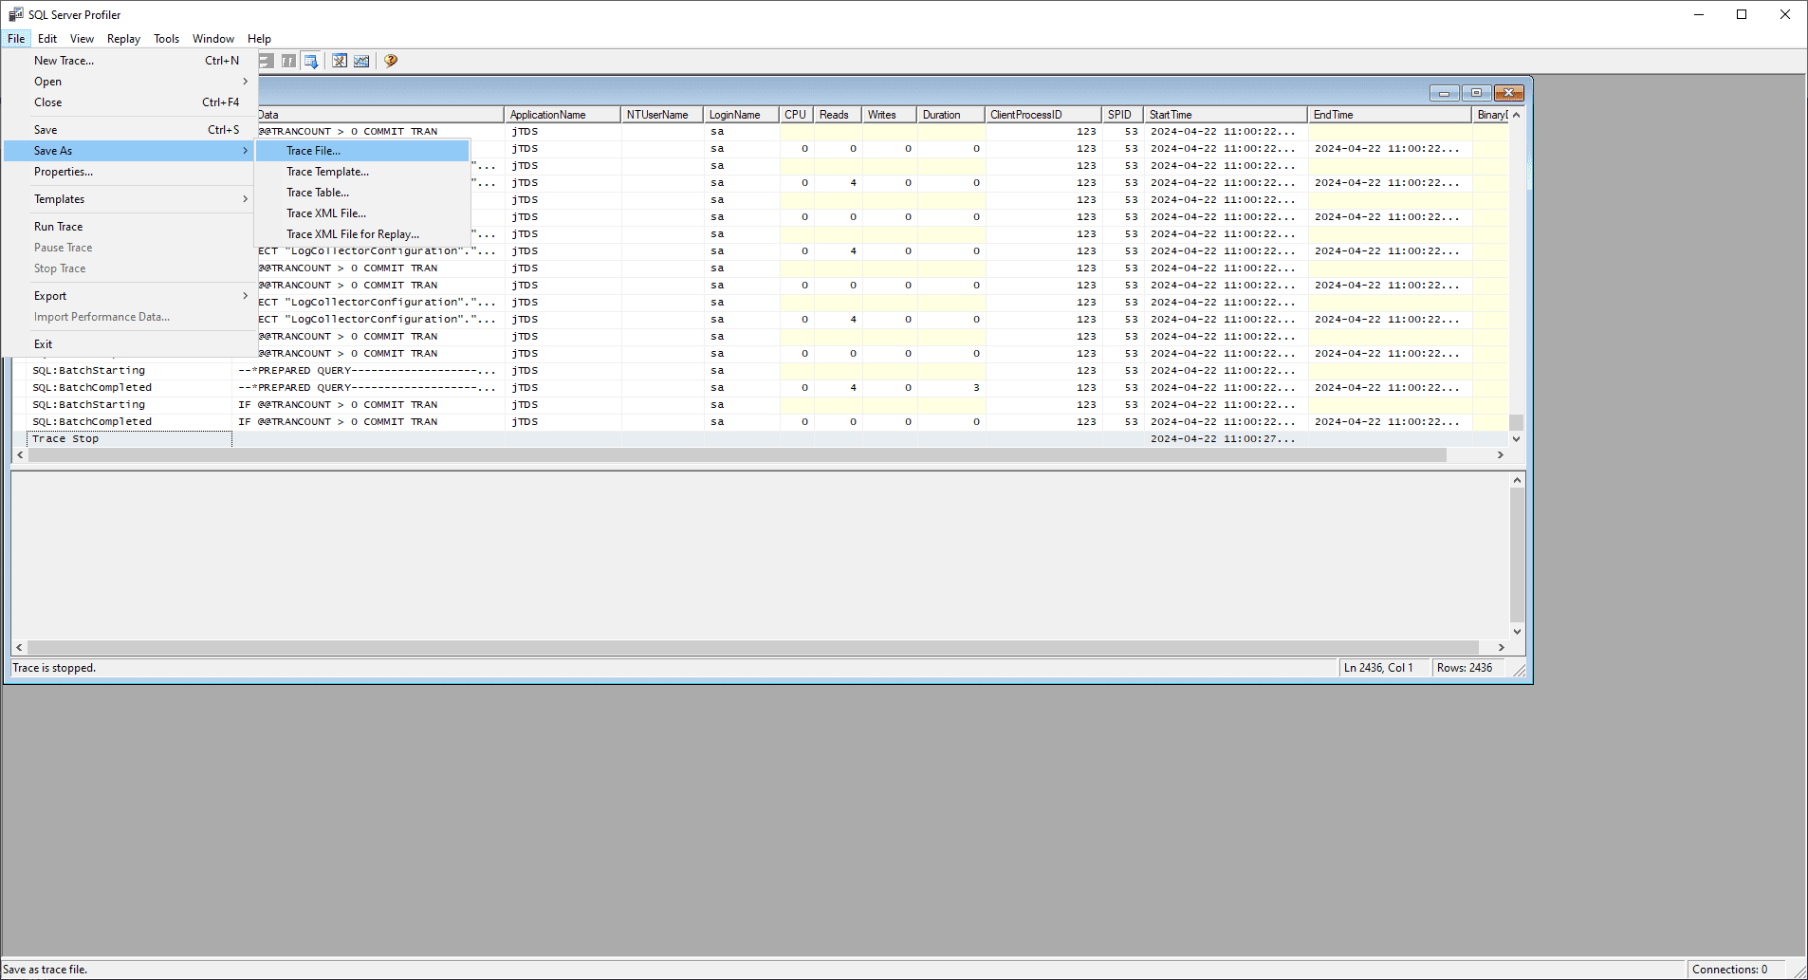Screen dimensions: 1808x980
Task: Select SQL:BatchCompleted row with PREPARED QUERY text
Action: 760,388
